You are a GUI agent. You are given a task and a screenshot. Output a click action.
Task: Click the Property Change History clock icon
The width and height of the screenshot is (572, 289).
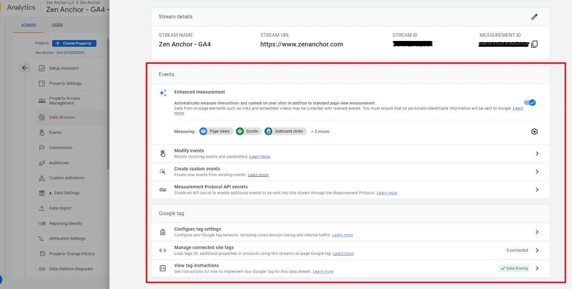(42, 254)
